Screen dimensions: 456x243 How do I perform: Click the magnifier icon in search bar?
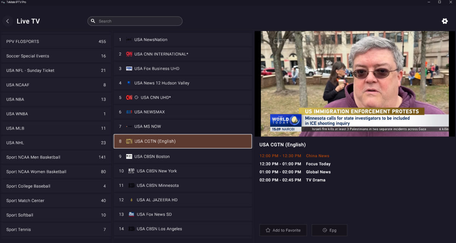pyautogui.click(x=93, y=21)
